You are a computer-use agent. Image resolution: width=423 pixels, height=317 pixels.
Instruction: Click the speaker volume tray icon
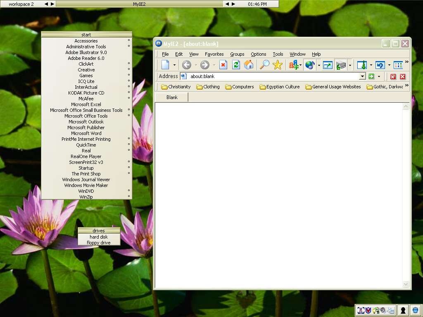[x=383, y=310]
